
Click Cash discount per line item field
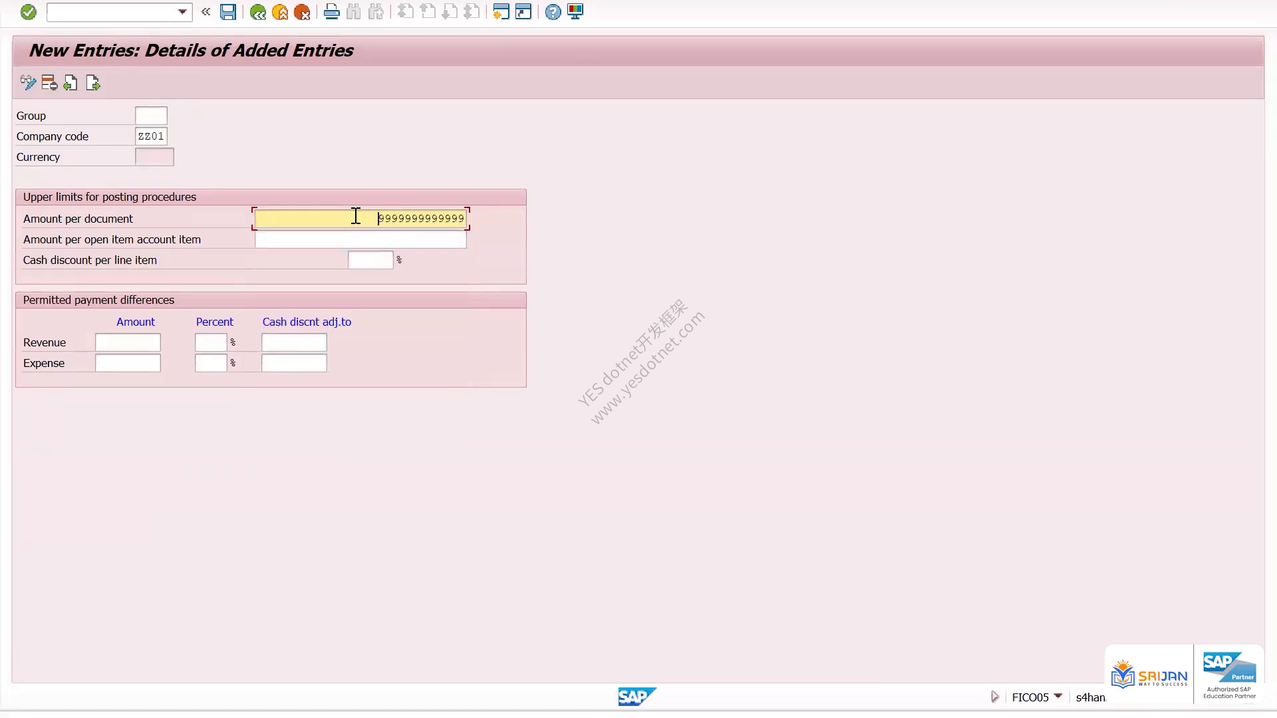point(370,260)
